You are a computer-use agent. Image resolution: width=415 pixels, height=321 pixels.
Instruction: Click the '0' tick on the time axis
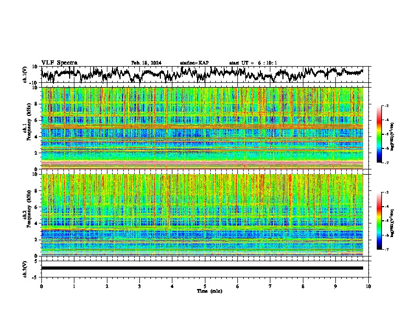click(x=41, y=286)
